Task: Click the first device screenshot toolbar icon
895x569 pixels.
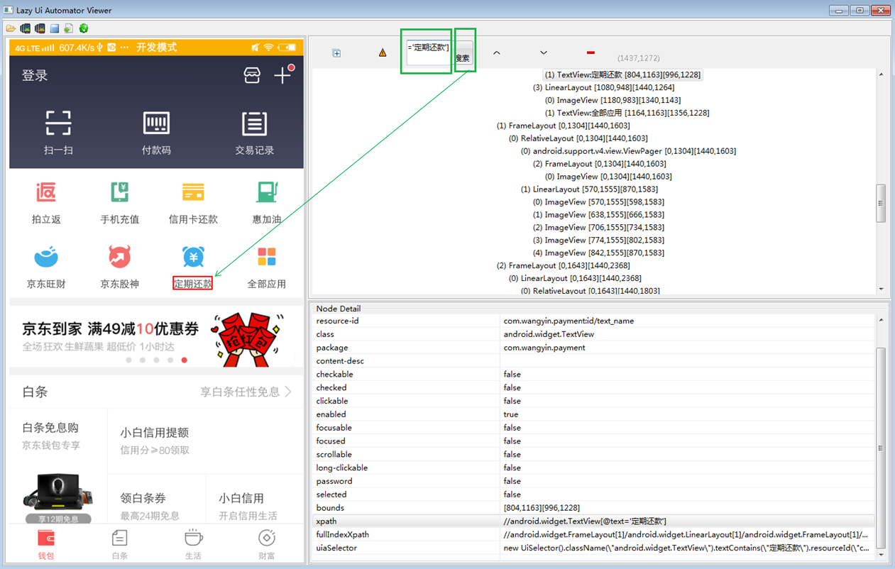Action: coord(26,28)
